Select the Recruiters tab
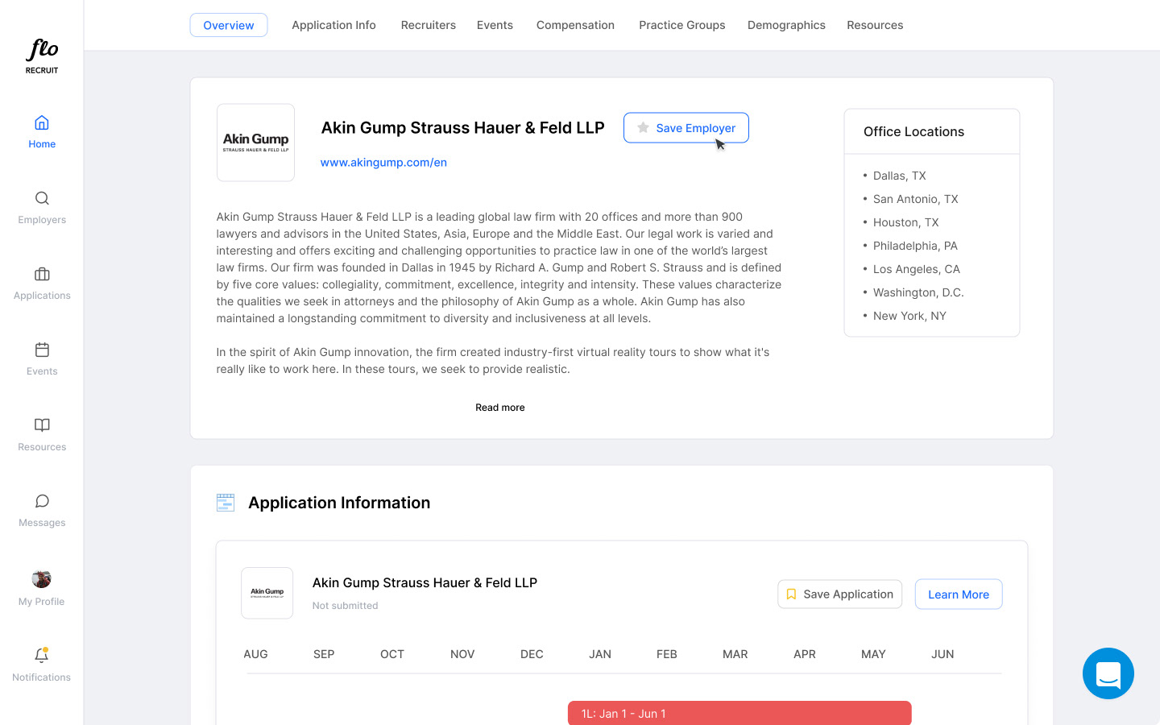 coord(428,25)
